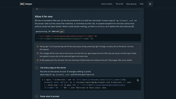Click the 'Allow it for now' heading
176x99 pixels.
click(x=43, y=16)
